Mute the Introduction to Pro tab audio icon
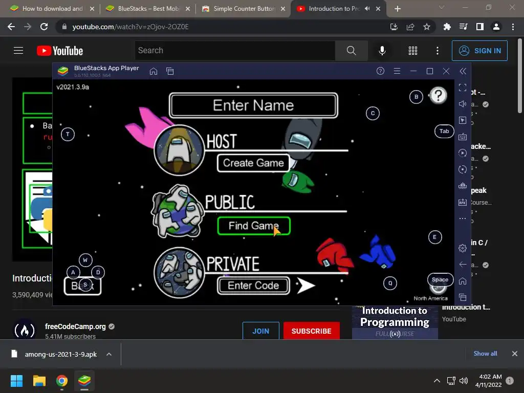This screenshot has height=393, width=524. coord(367,9)
